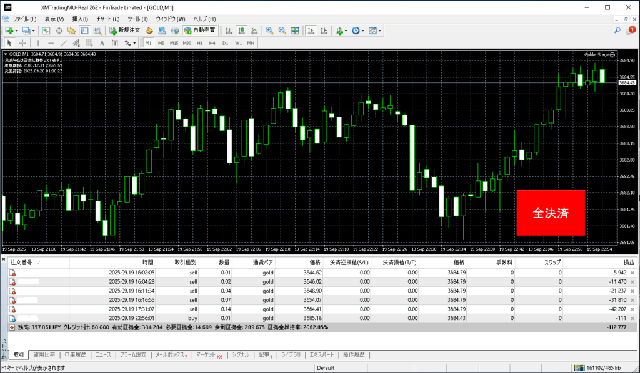Open the チャート (C) menu
Viewport: 640px width, 373px height.
pos(107,19)
